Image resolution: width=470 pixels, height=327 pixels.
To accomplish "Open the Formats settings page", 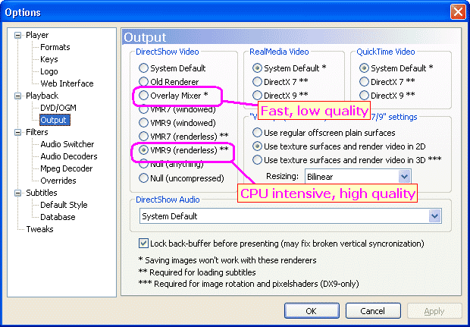I will point(55,47).
